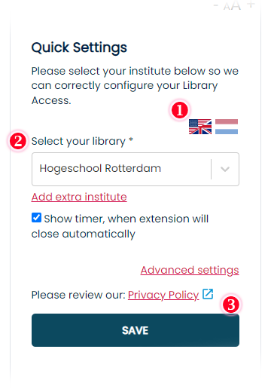
Task: Click the red number 2 annotation marker
Action: point(18,141)
